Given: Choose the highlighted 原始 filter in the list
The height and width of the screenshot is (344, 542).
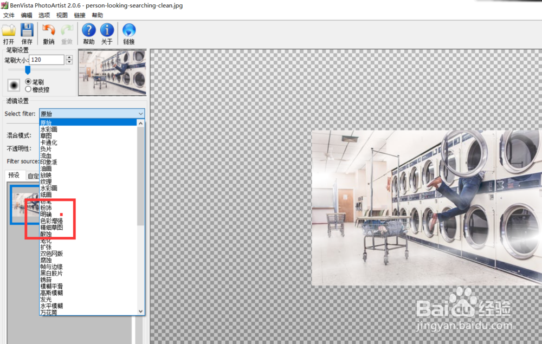Looking at the screenshot, I should pyautogui.click(x=88, y=122).
